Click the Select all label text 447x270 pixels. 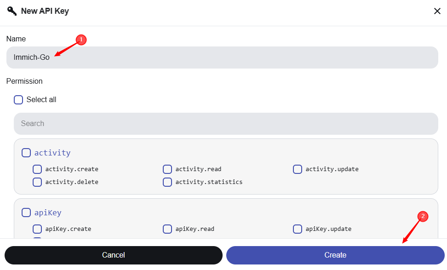coord(41,100)
